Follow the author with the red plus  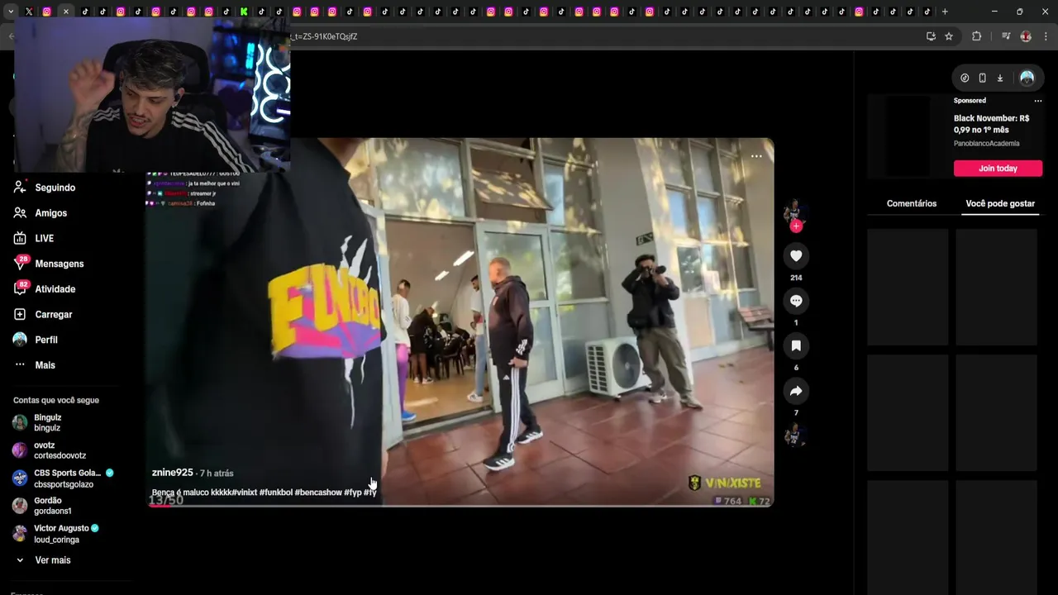point(796,226)
